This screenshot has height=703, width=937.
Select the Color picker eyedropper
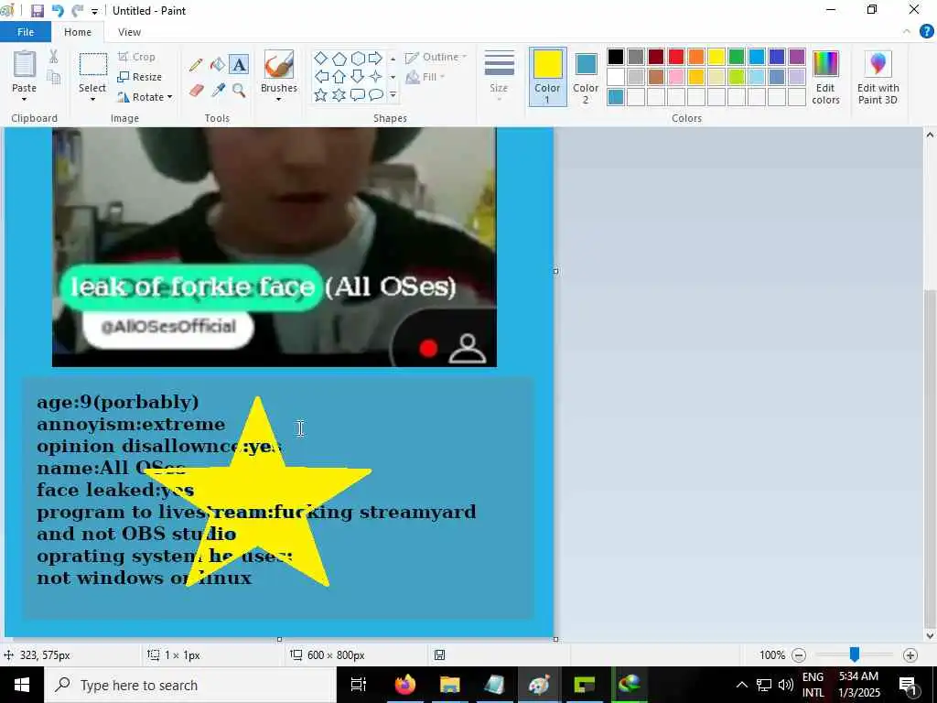coord(218,91)
